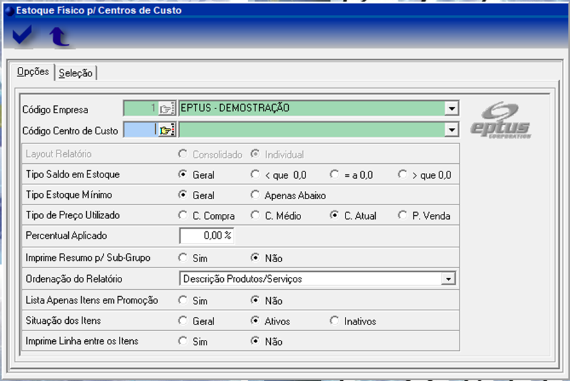The height and width of the screenshot is (381, 570).
Task: Open lookup icon beside Código Empresa
Action: [167, 109]
